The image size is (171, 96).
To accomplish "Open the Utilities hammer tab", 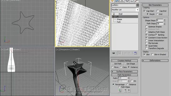I will coord(137,1).
